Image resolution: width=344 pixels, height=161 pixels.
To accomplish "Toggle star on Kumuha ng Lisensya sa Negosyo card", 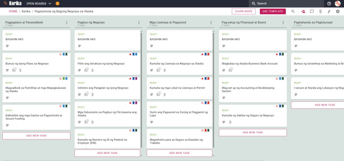I will (x=203, y=54).
